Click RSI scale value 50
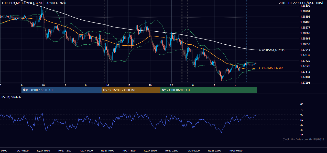The image size is (327, 153). click(x=302, y=120)
